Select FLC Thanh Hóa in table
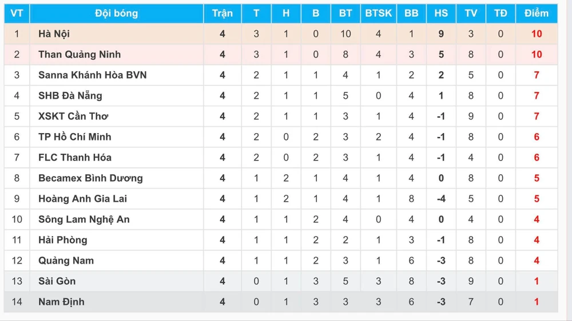This screenshot has width=572, height=321. click(x=74, y=157)
